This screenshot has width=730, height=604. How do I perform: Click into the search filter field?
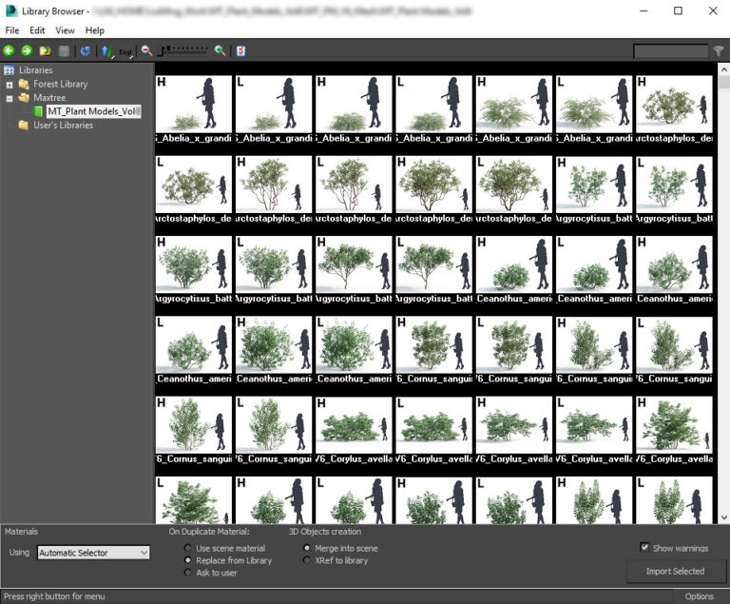coord(670,50)
